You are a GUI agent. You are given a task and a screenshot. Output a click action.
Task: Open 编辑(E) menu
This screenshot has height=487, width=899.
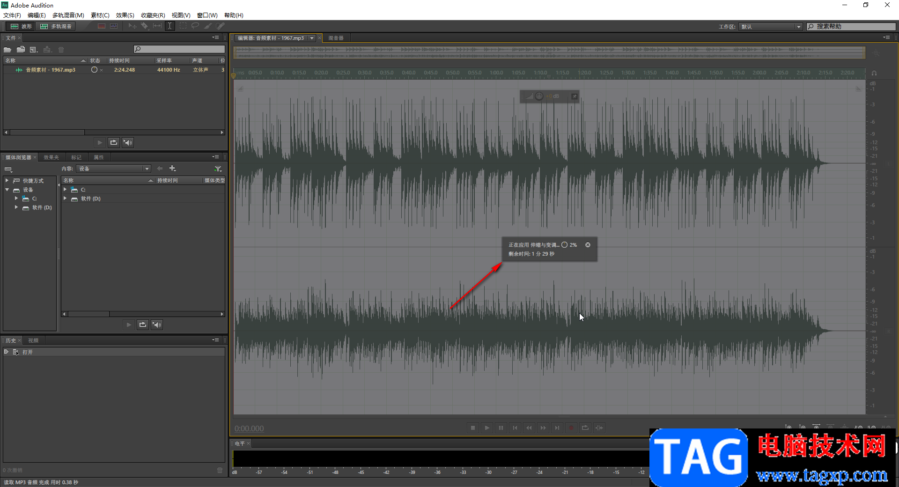37,15
